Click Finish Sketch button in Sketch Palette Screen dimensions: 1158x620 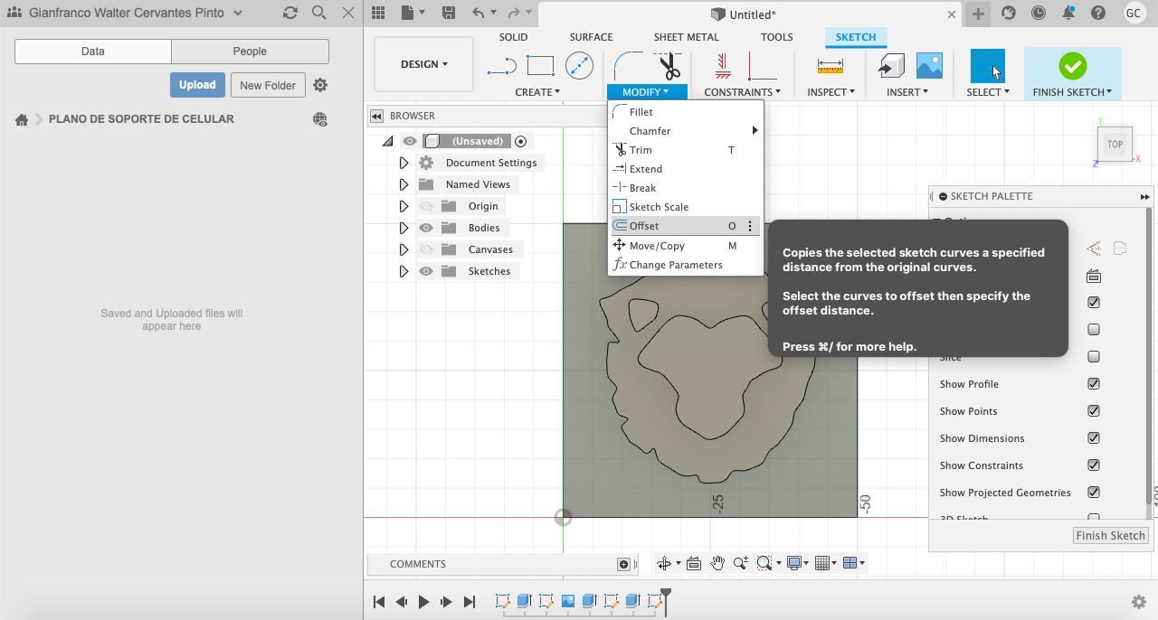(x=1110, y=535)
